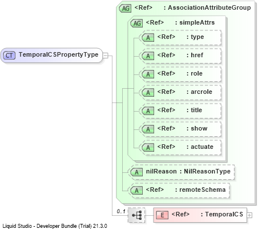Click the ': type' attribute label
Screen dimensions: 258x229
coord(195,37)
